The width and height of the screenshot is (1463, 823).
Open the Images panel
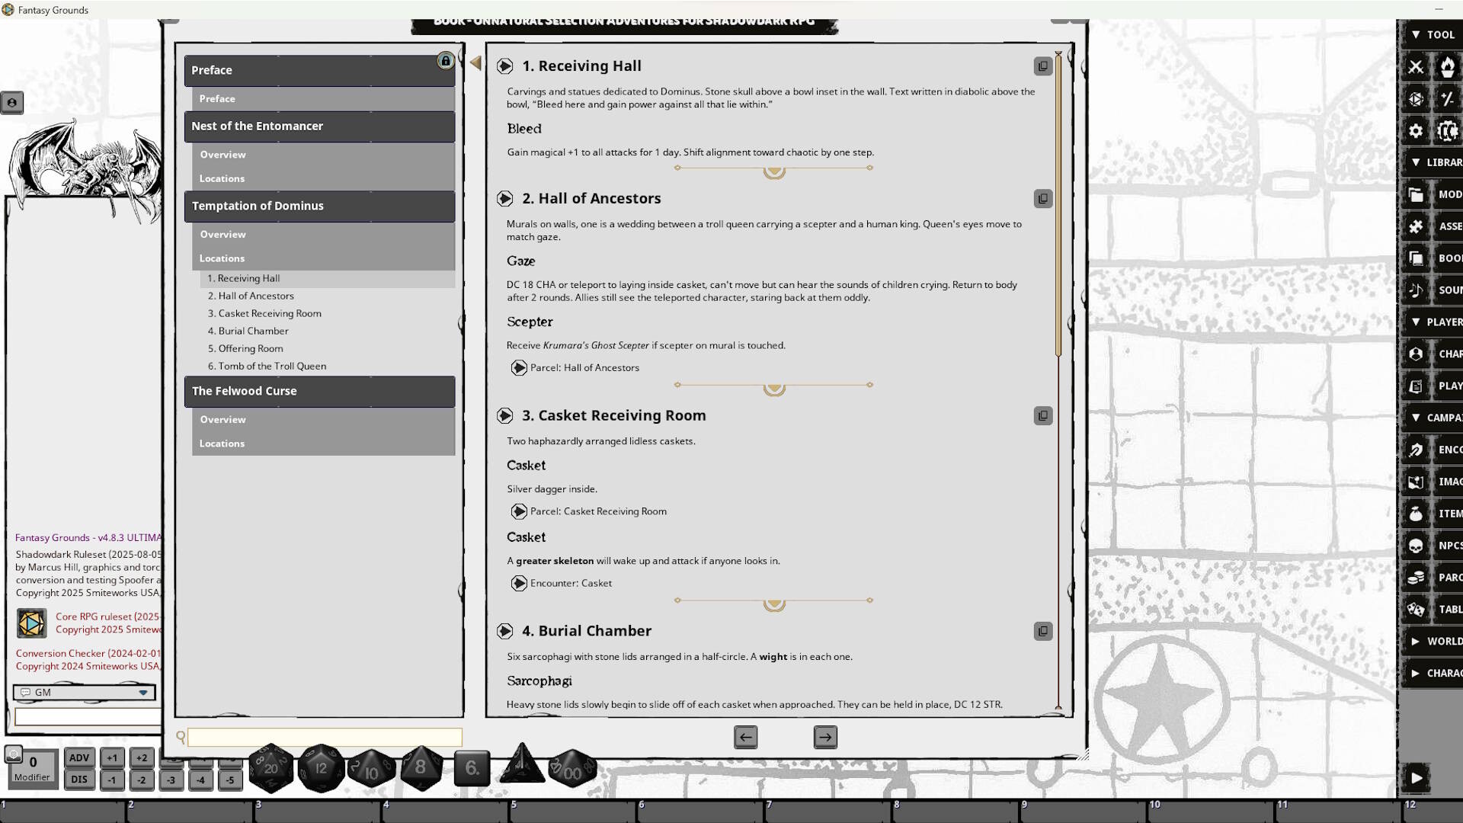(1416, 482)
